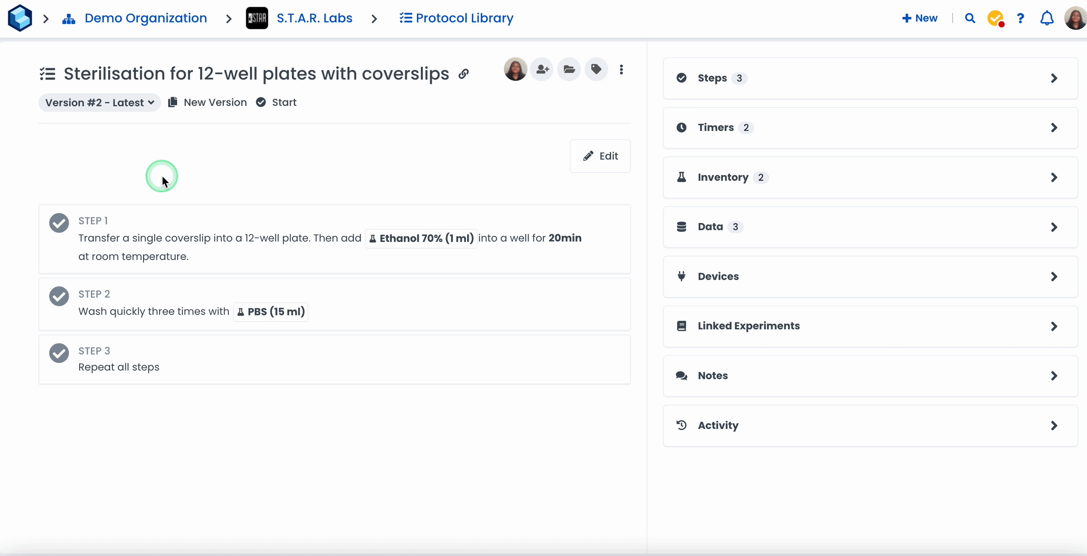Expand the Timers panel

point(870,127)
